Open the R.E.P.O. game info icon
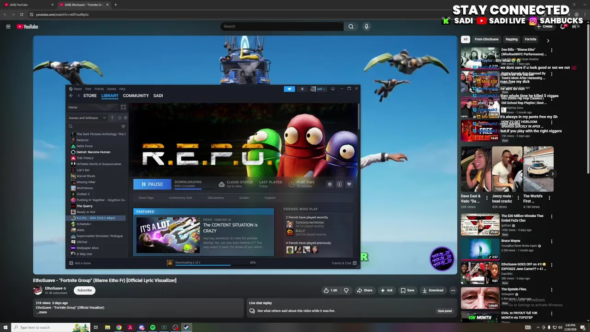 339,184
